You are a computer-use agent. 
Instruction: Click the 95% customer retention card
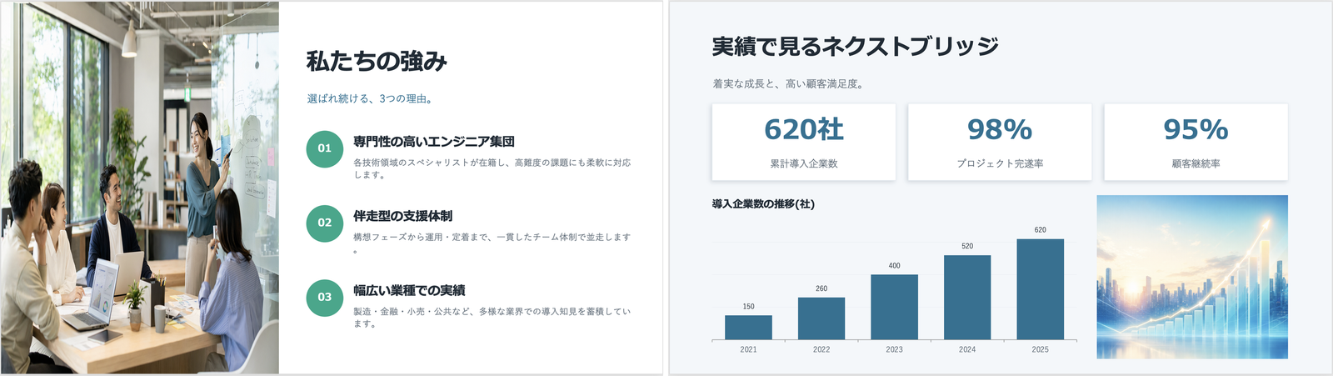(x=1196, y=142)
